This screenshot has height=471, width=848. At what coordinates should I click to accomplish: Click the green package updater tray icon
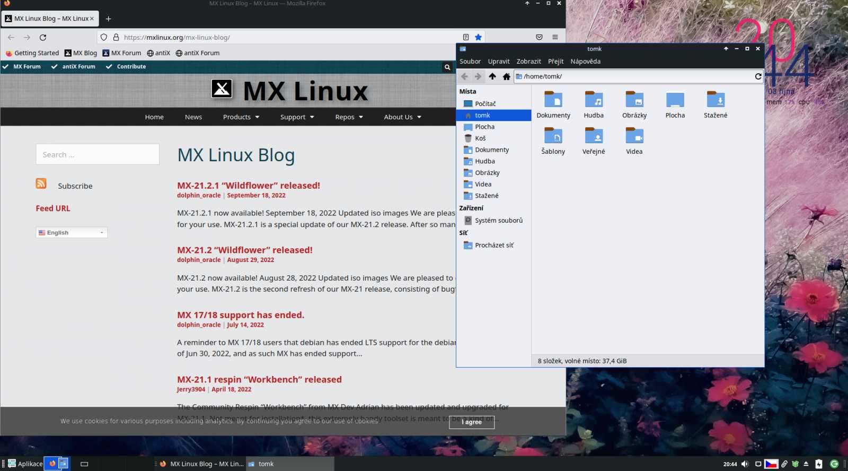click(796, 464)
